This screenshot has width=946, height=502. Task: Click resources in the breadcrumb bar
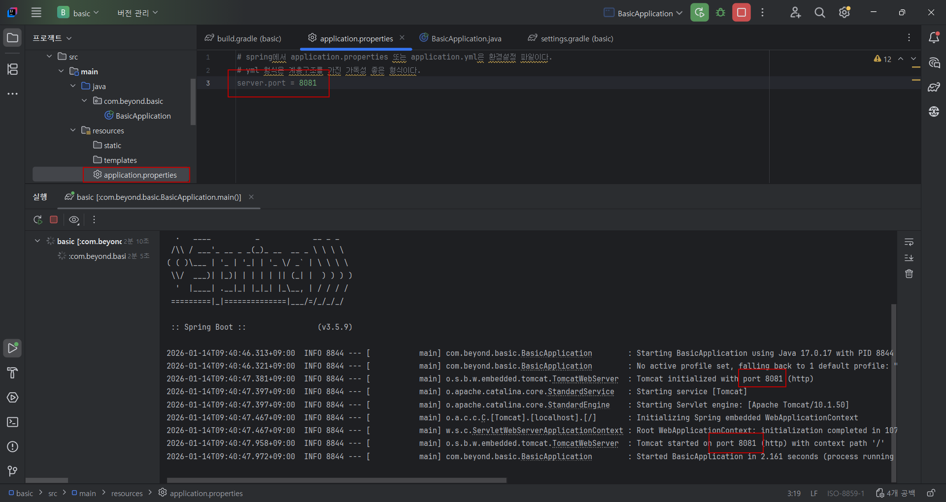[x=127, y=493]
